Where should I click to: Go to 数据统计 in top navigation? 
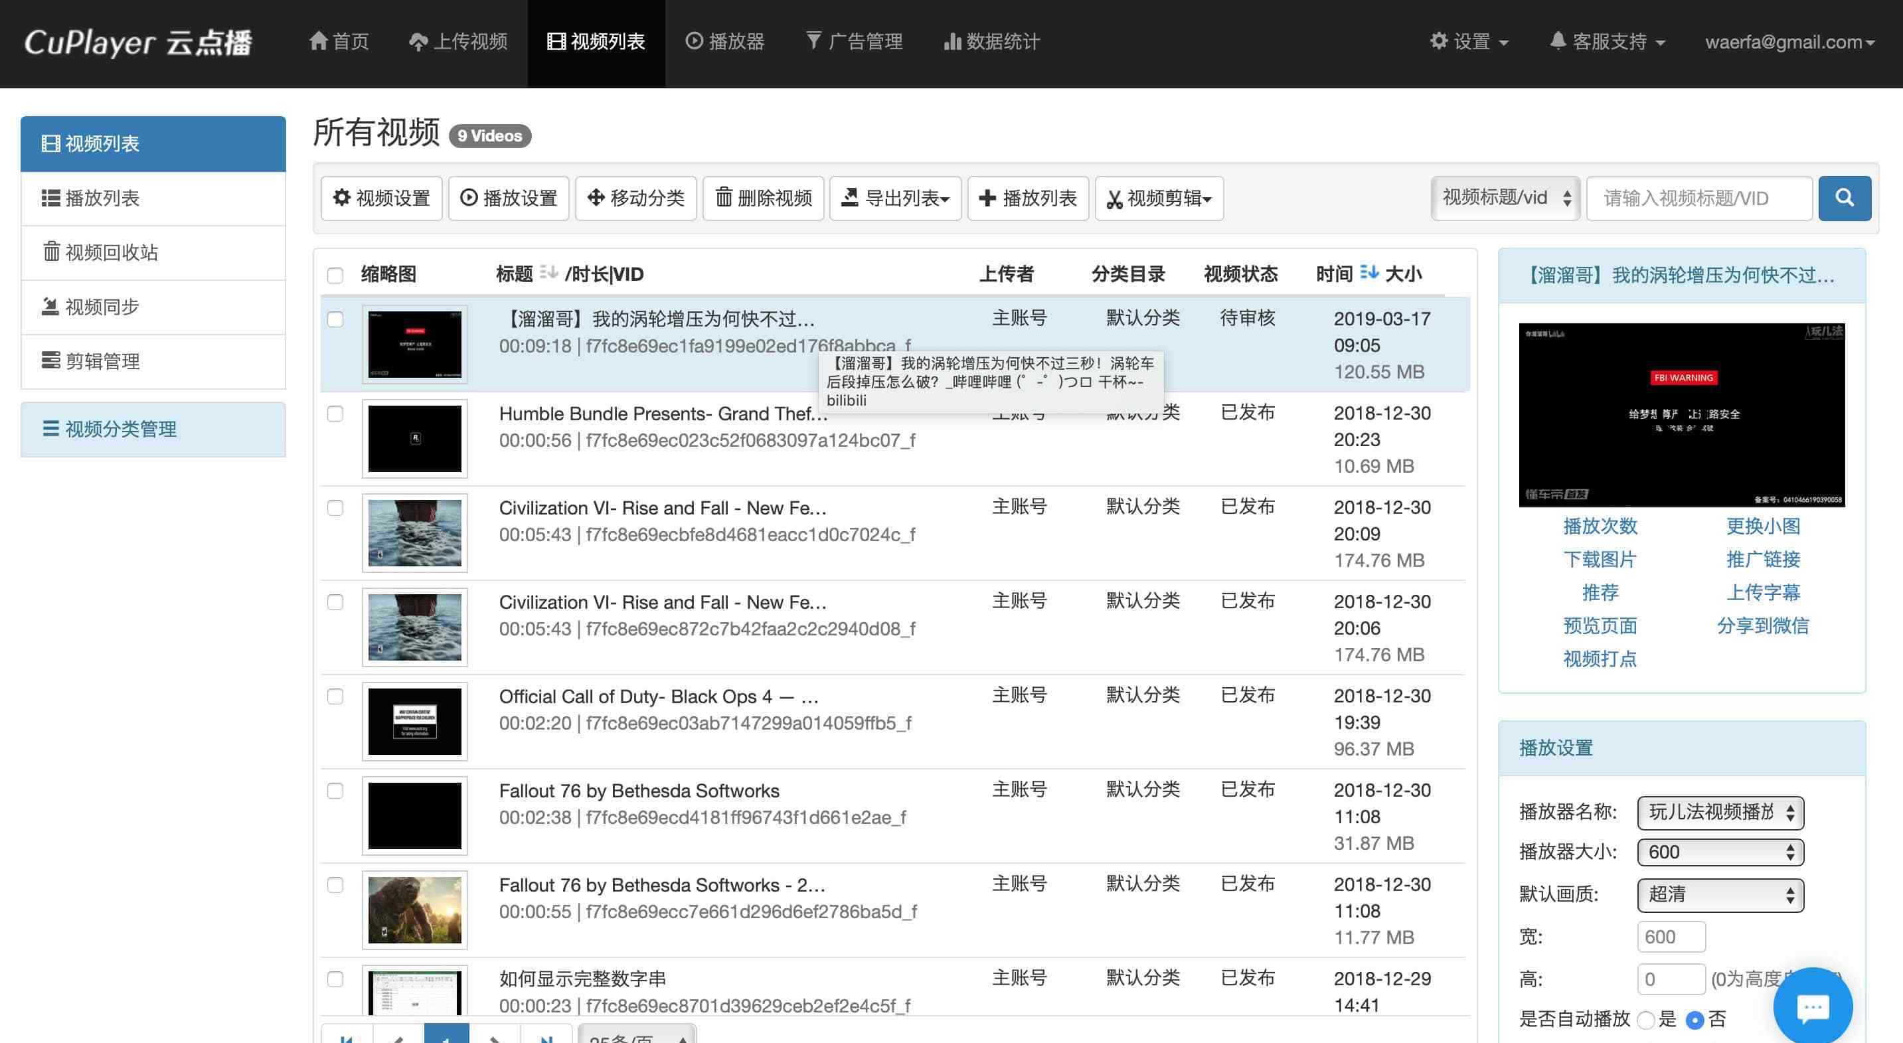(x=991, y=42)
